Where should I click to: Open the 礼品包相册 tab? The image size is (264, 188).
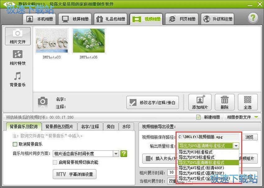click(x=111, y=19)
